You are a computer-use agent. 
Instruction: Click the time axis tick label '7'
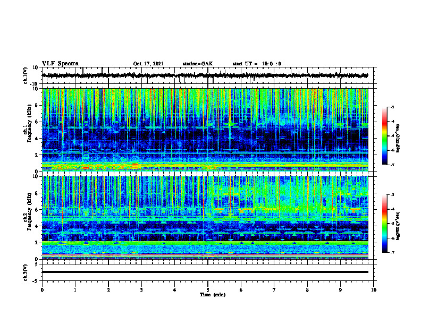[274, 290]
